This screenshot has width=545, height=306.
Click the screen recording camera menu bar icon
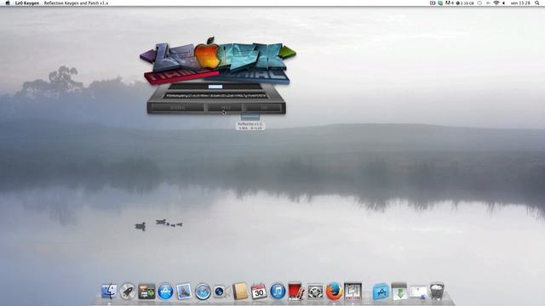[433, 3]
